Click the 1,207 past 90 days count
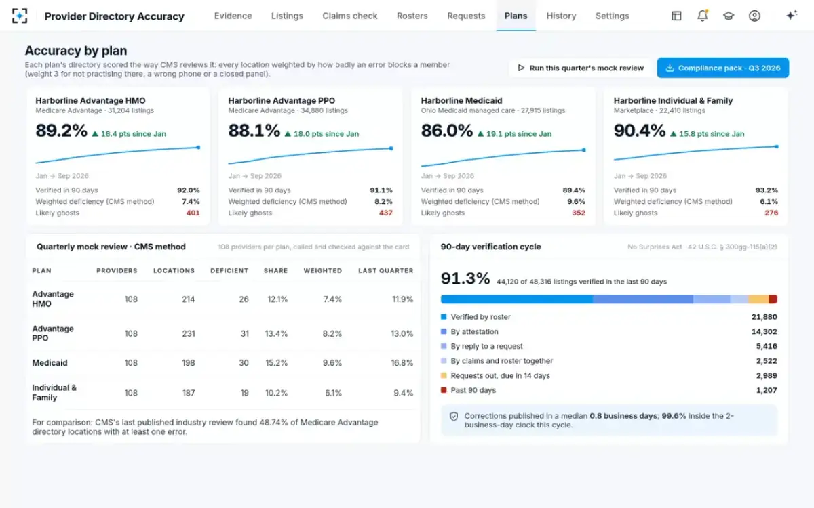814x508 pixels. point(767,390)
